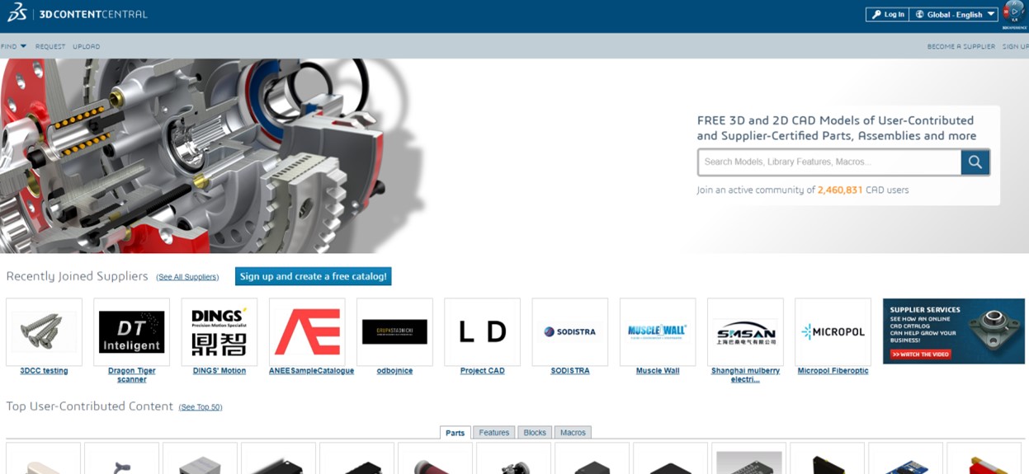Screen dimensions: 1029x474
Task: Click the SIGN UP link
Action: [x=1015, y=46]
